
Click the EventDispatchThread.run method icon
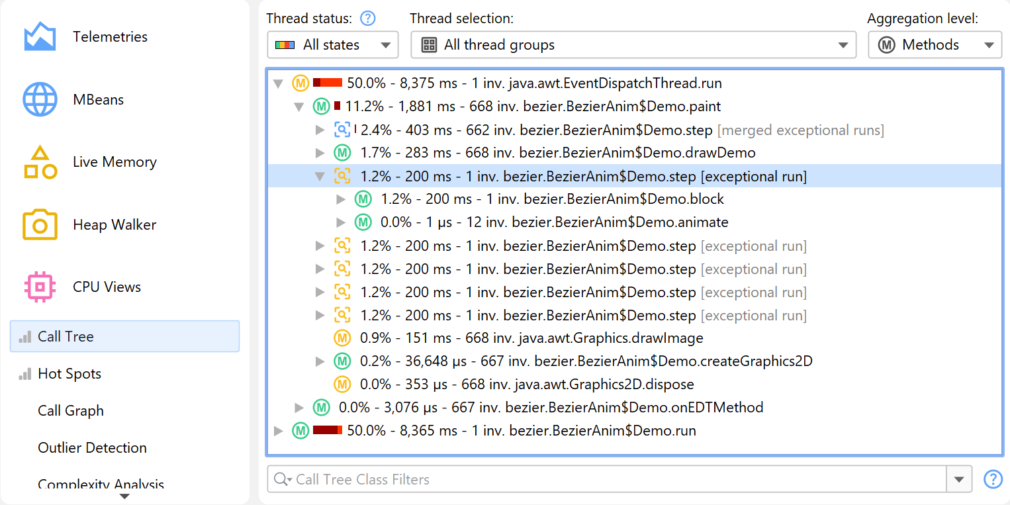click(x=300, y=83)
